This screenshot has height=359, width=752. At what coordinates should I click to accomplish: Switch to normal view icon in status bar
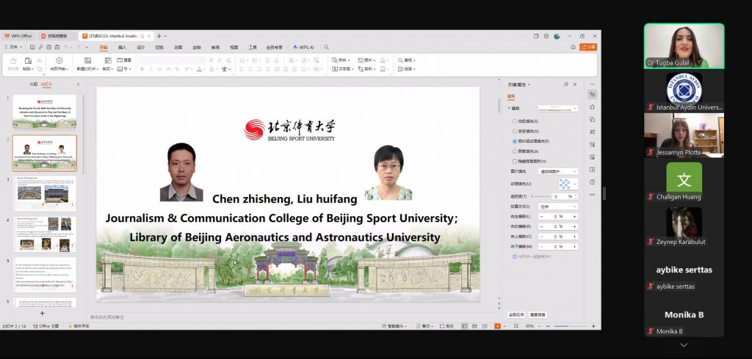464,326
